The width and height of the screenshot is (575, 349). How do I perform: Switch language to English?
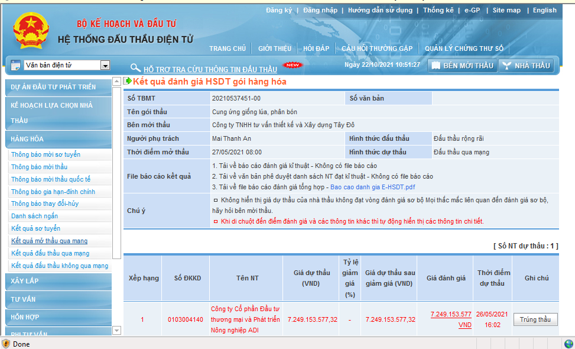tap(544, 10)
